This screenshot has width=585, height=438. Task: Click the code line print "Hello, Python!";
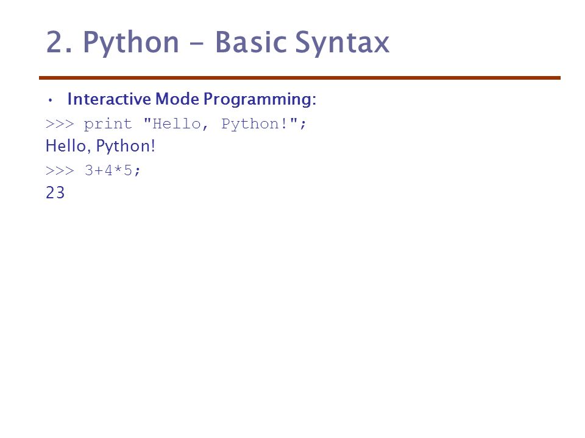(x=175, y=124)
